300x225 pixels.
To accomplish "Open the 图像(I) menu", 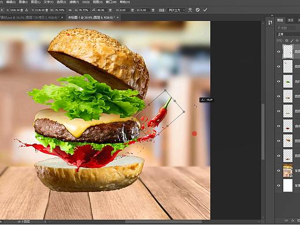I will [23, 2].
